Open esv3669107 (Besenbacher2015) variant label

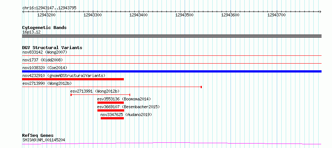click(128, 107)
